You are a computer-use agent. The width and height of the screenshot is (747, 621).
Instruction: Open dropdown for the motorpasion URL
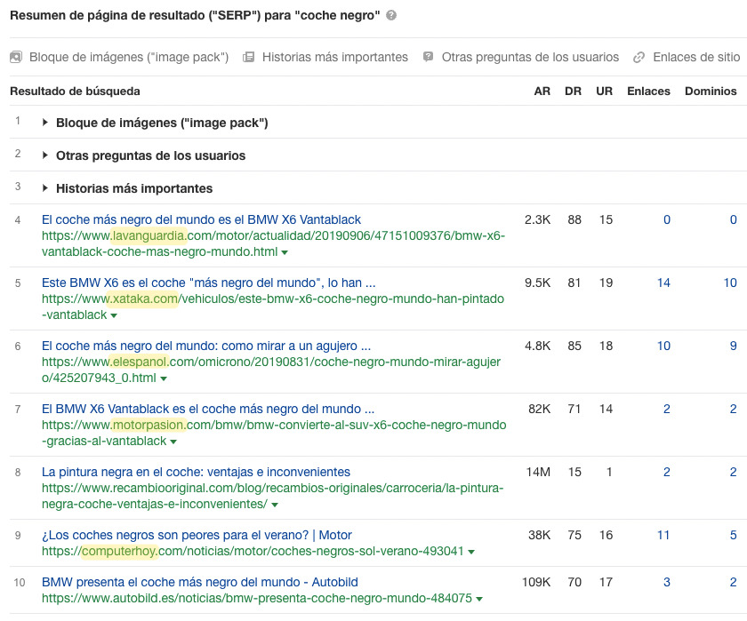point(173,442)
